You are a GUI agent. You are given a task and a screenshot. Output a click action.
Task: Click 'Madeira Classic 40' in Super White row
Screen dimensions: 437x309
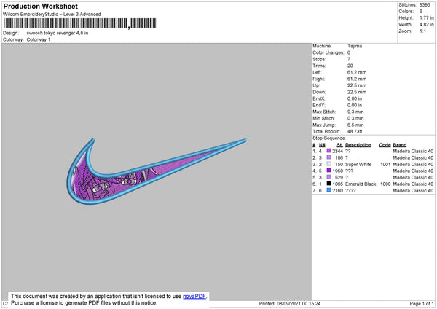pos(413,164)
